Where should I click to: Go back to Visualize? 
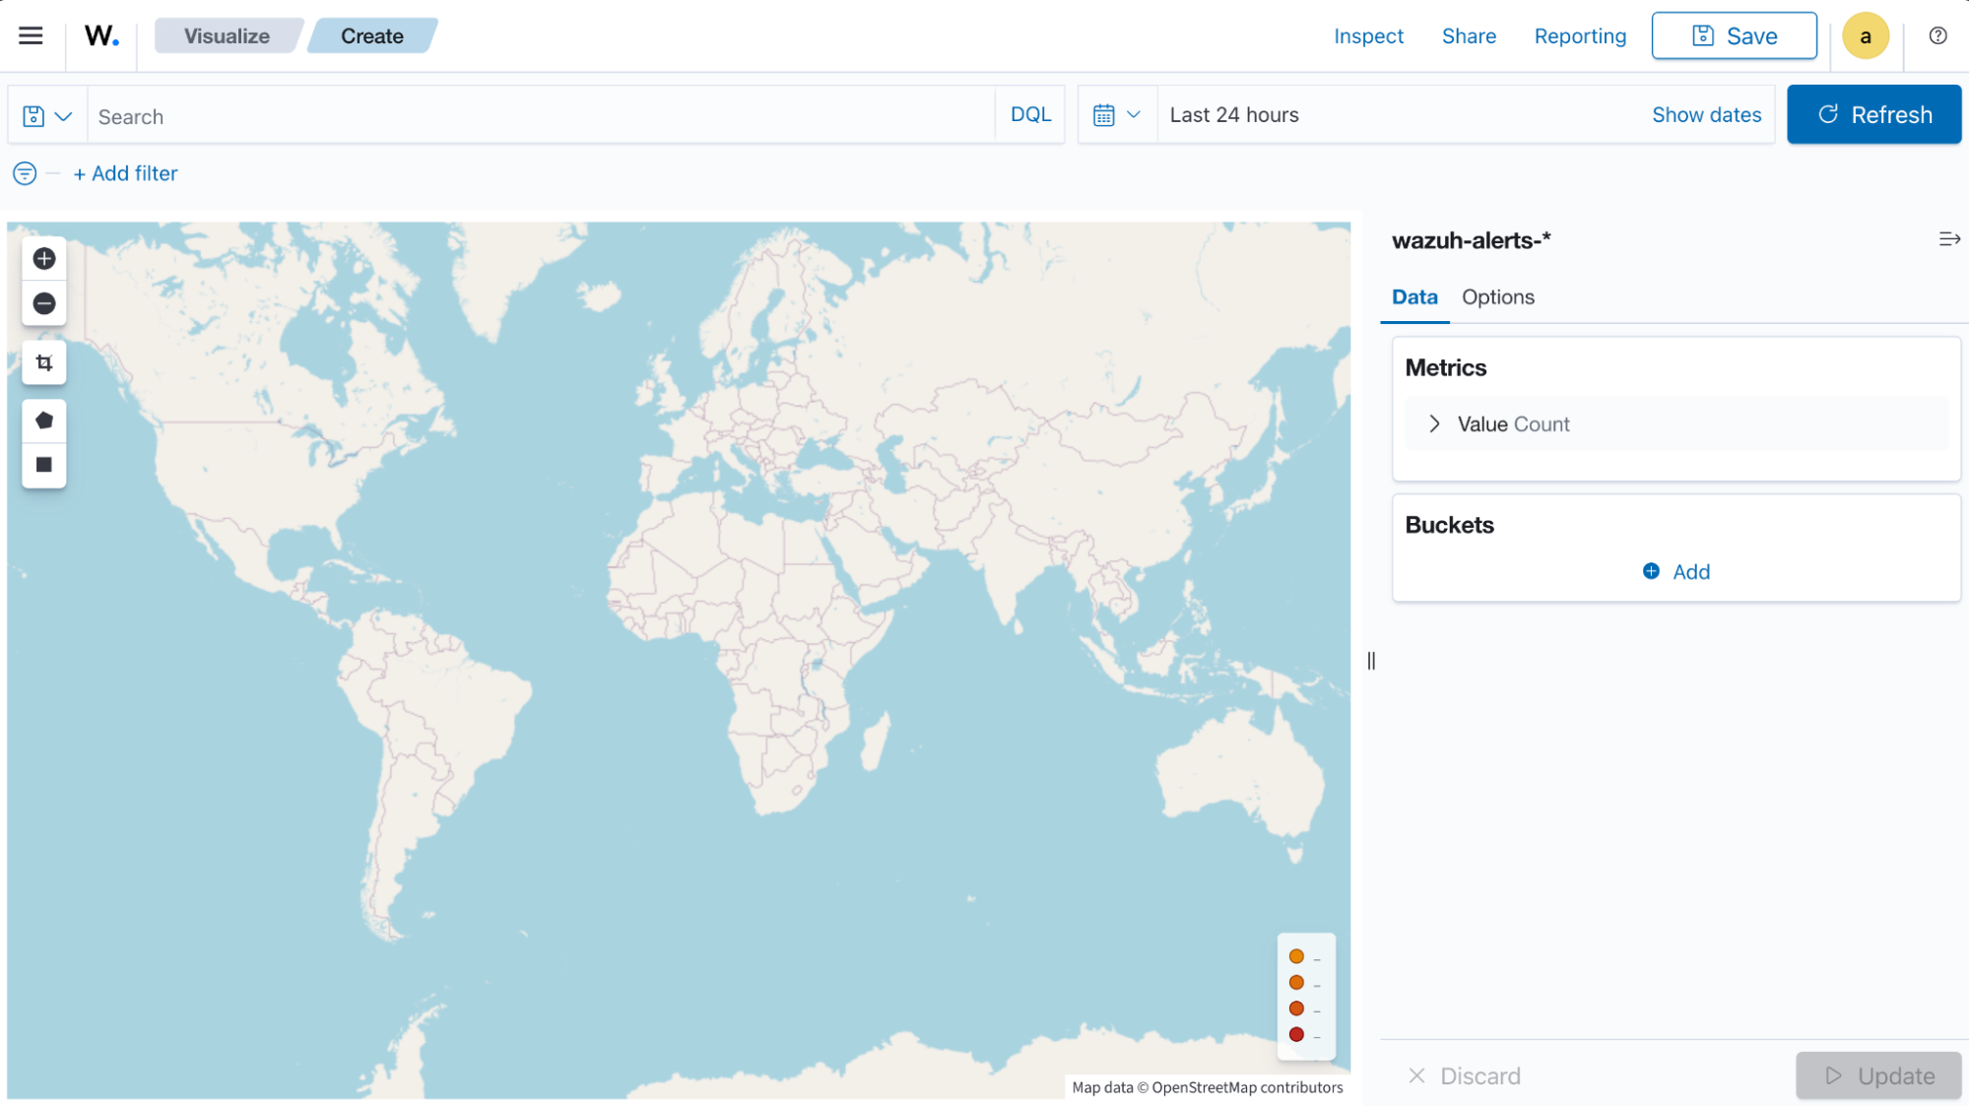point(228,35)
